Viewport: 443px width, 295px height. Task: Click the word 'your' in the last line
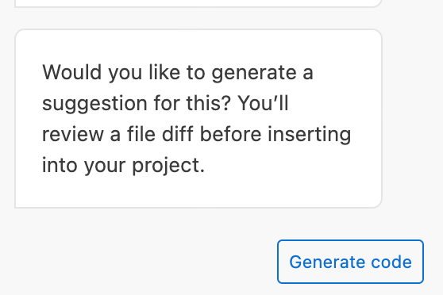pos(105,166)
